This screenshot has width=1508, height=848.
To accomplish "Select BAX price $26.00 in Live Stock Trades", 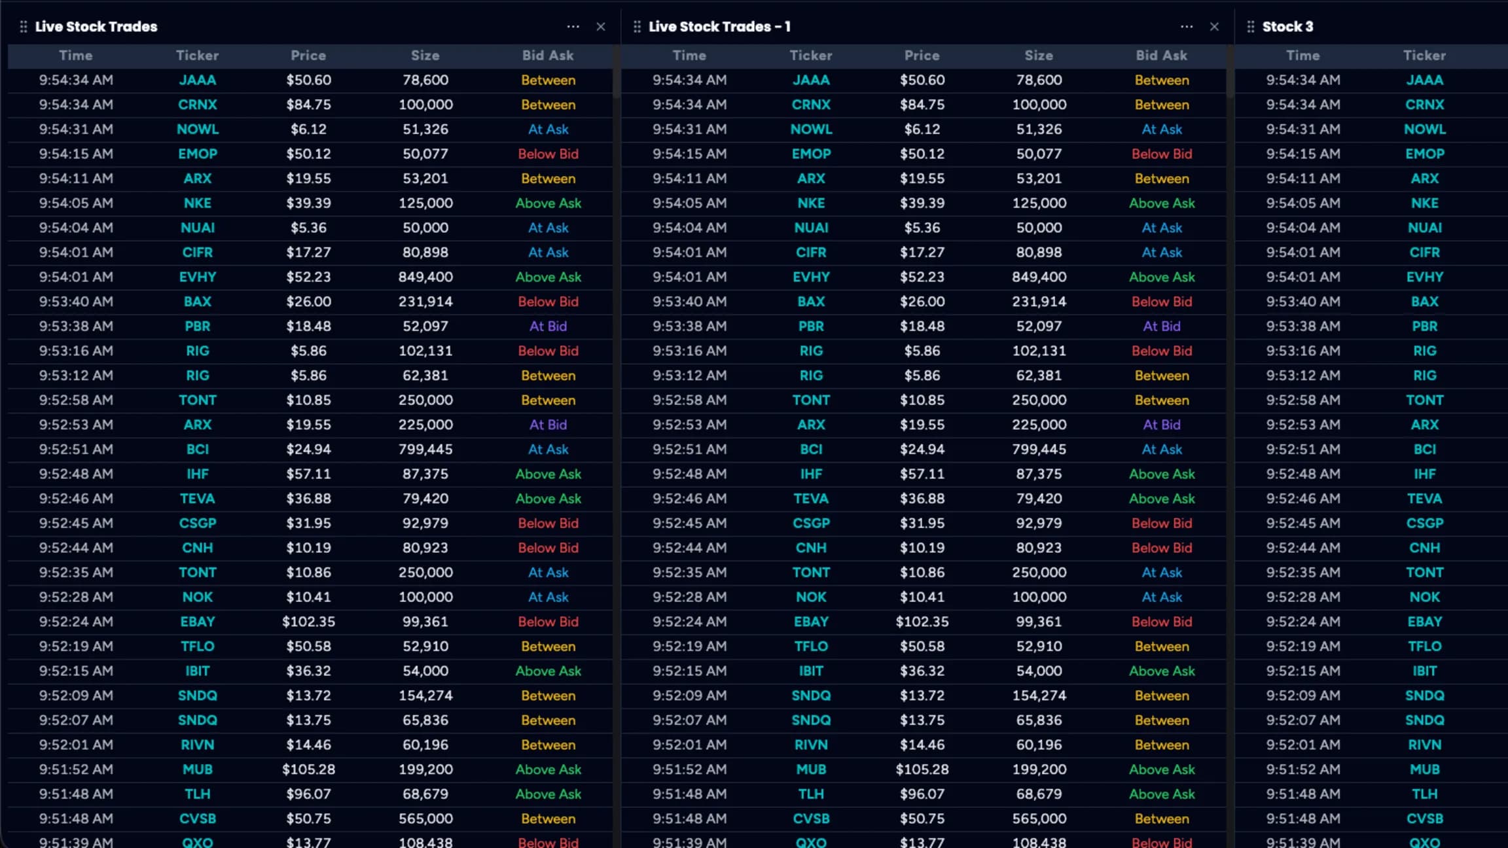I will (308, 302).
